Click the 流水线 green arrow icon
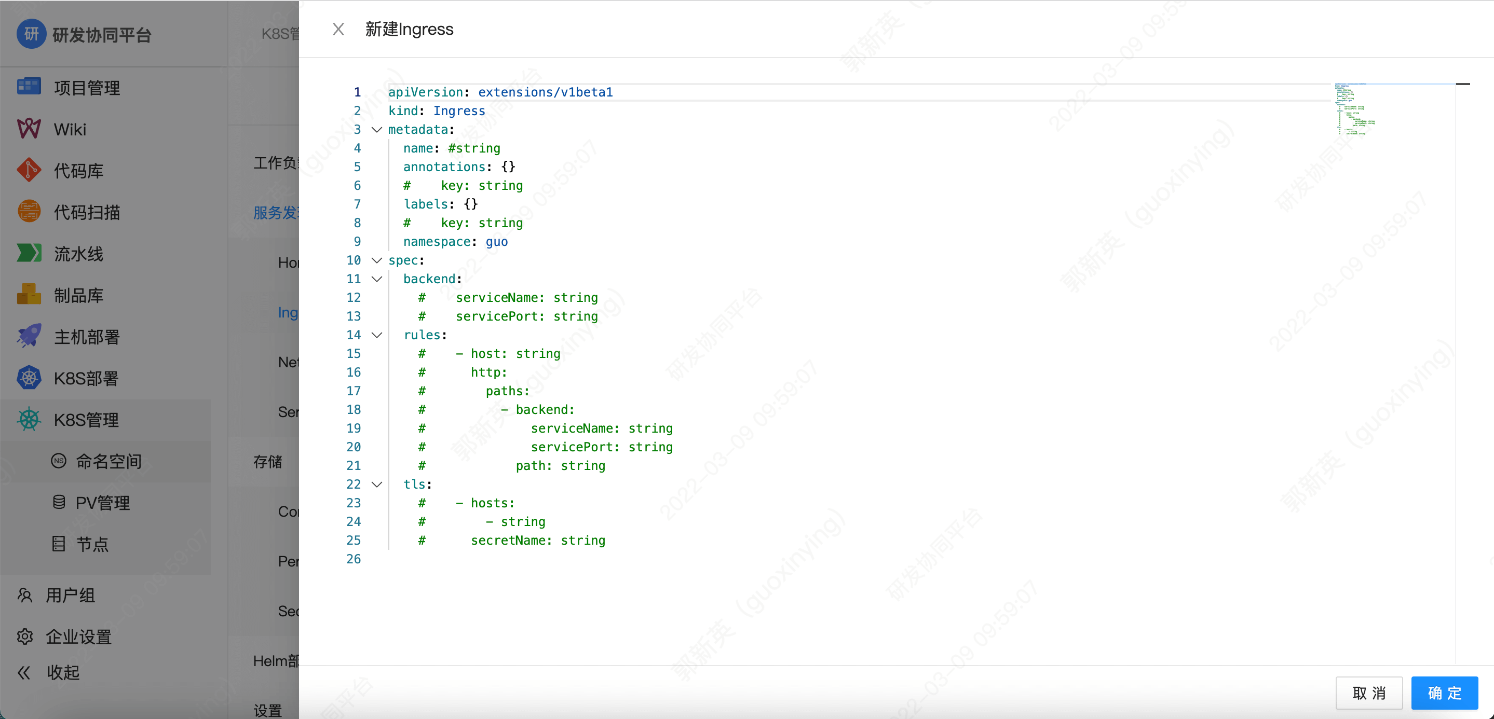This screenshot has height=719, width=1494. click(29, 253)
